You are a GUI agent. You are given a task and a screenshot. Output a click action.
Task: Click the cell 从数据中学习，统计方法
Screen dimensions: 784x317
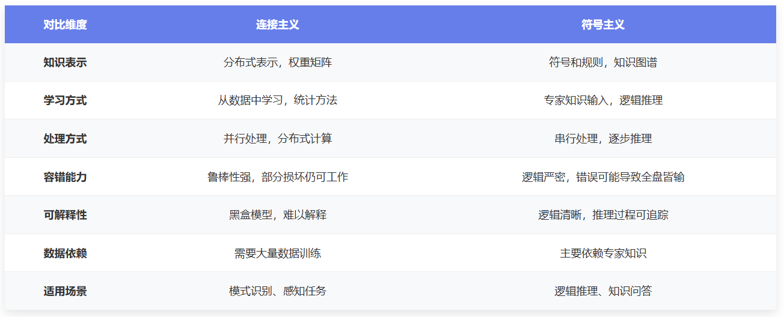[278, 100]
